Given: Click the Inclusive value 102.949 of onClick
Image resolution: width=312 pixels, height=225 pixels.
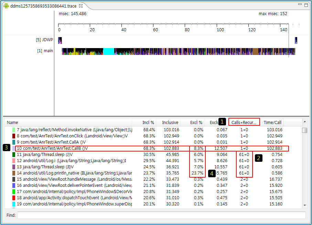Looking at the screenshot, I should pos(171,136).
